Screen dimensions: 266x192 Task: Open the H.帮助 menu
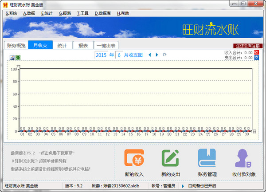(x=123, y=13)
